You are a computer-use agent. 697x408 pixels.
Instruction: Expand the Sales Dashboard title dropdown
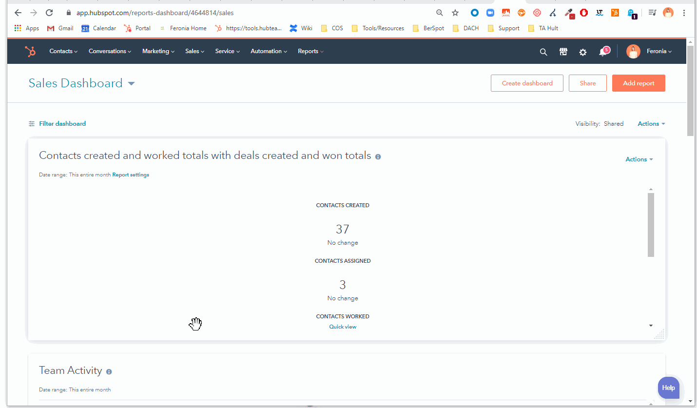131,83
